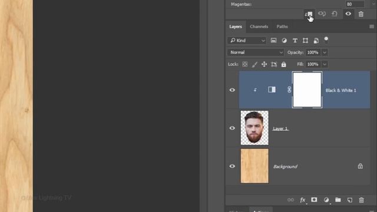Screen dimensions: 377x212
Task: Create a new group folder
Action: tap(338, 200)
